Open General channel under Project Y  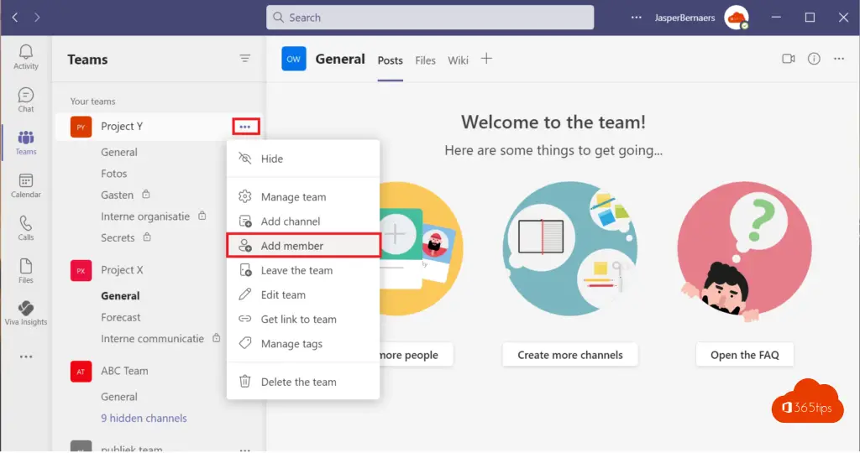119,153
